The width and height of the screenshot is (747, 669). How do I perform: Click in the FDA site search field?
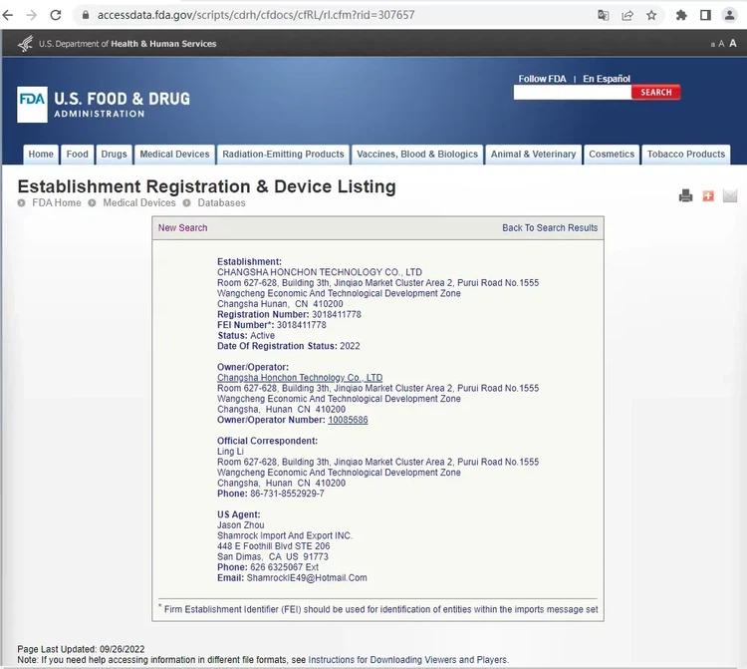[x=572, y=93]
